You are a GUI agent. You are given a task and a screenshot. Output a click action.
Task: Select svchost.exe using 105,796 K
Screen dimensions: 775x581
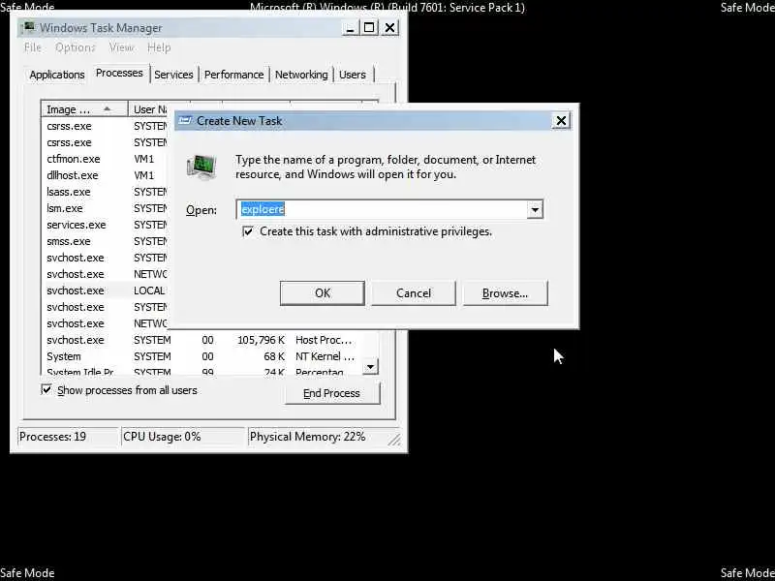(x=202, y=340)
